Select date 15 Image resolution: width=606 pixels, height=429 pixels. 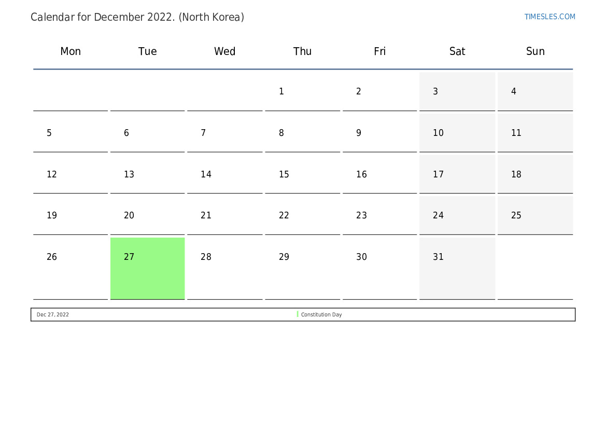[303, 174]
